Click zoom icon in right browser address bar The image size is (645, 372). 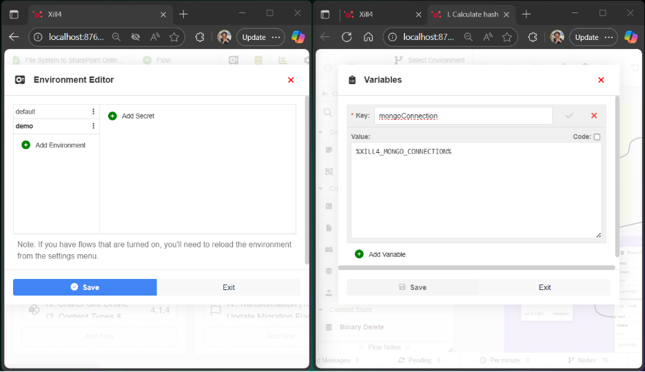pos(468,37)
